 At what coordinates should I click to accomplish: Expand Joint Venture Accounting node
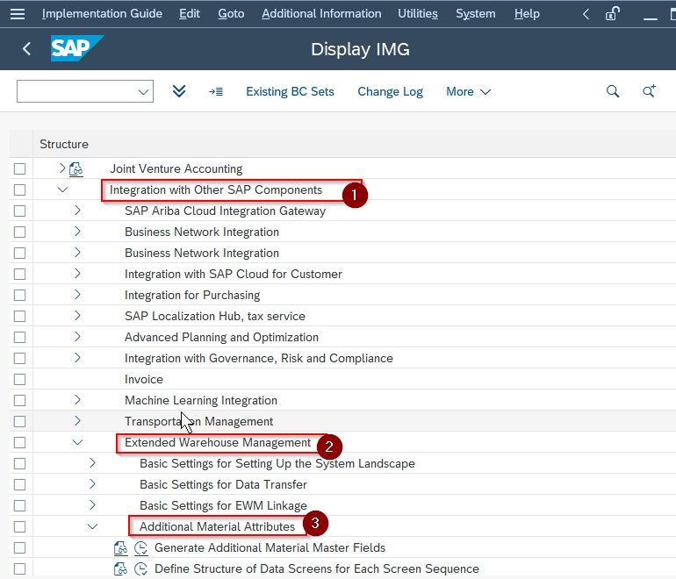pos(62,168)
